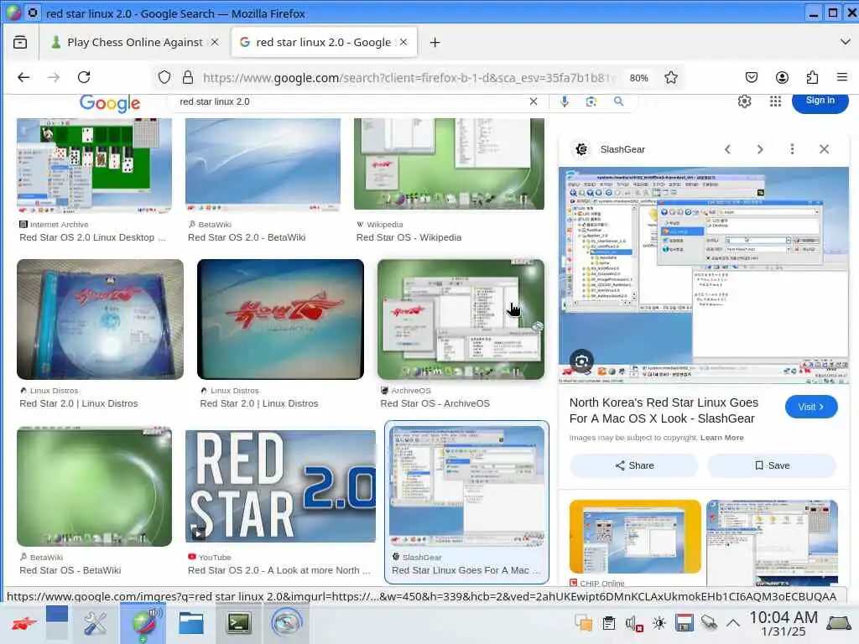This screenshot has height=644, width=859.
Task: Open Red Star start menu in taskbar
Action: [23, 624]
